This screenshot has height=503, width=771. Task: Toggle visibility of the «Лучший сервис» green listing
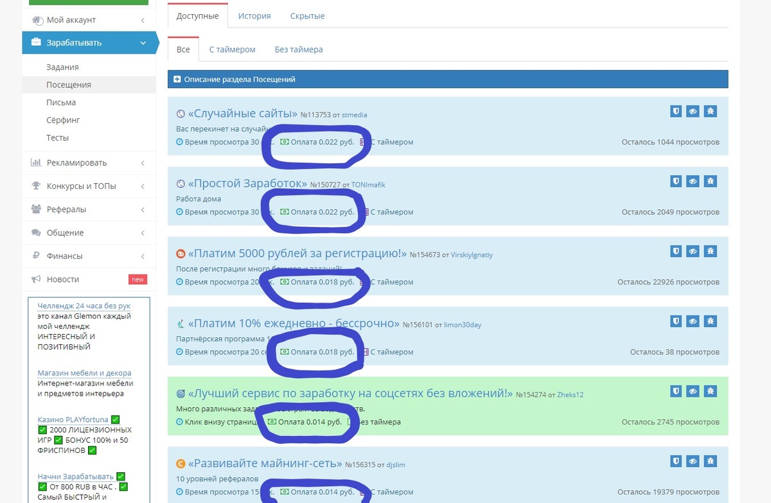[693, 391]
